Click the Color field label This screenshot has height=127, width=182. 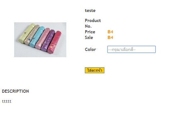pyautogui.click(x=90, y=49)
